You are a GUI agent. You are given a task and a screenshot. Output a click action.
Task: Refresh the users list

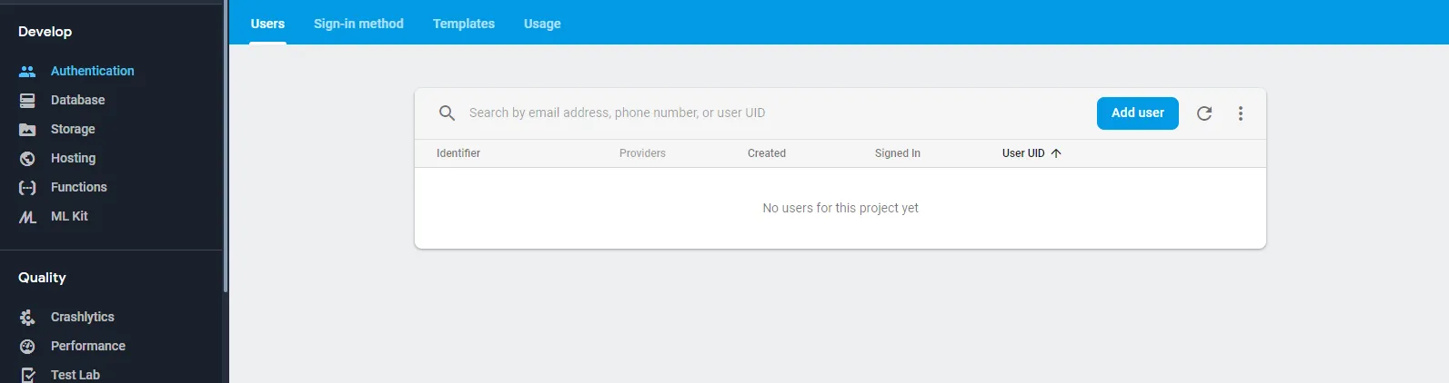(x=1204, y=113)
